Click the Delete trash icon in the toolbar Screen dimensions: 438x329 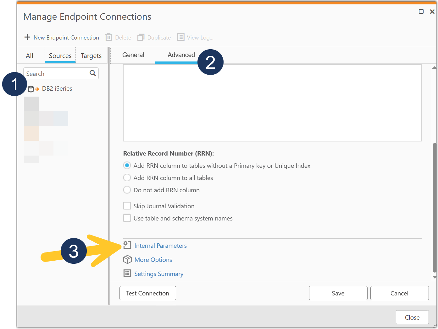tap(109, 37)
